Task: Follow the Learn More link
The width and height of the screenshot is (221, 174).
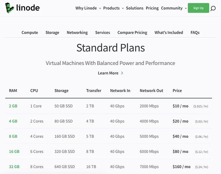Action: pyautogui.click(x=108, y=73)
